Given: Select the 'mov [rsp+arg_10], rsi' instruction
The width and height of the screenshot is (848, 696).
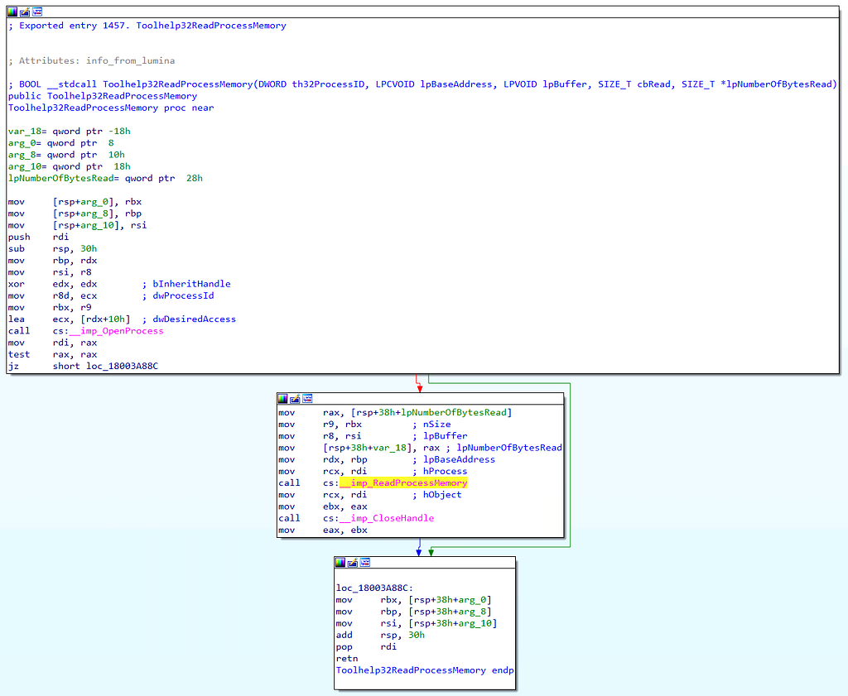Looking at the screenshot, I should click(x=77, y=225).
